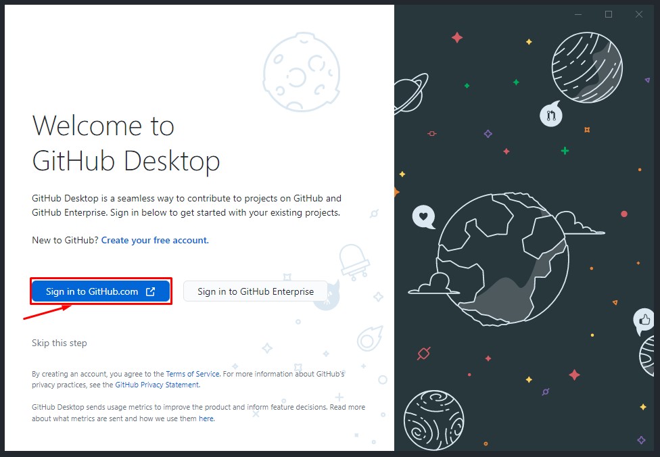
Task: Open the Terms of Service link
Action: pos(193,374)
